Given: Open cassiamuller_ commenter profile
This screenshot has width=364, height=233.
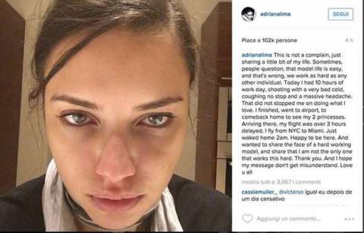Looking at the screenshot, I should [259, 192].
